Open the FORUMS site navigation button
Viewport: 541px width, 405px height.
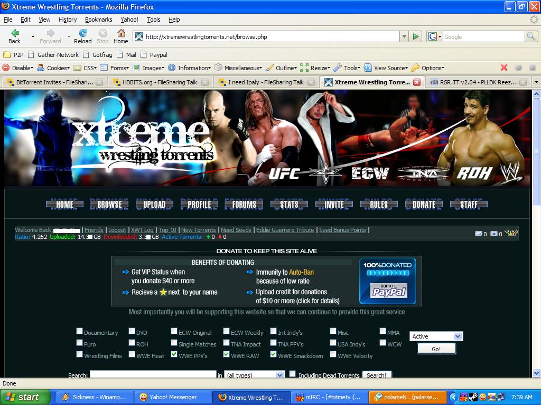coord(244,204)
